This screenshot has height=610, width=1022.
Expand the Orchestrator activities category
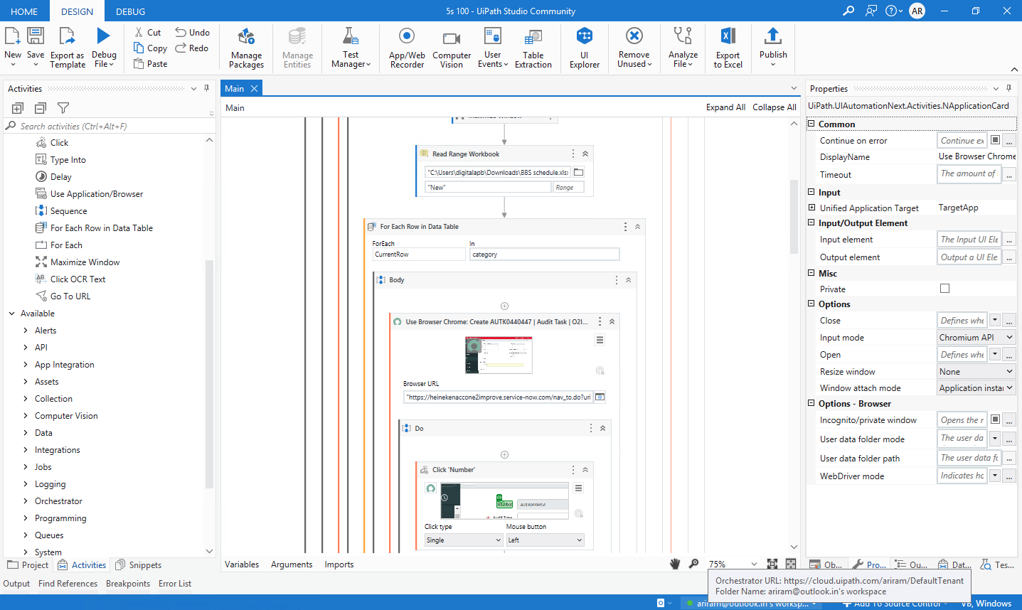click(x=26, y=501)
